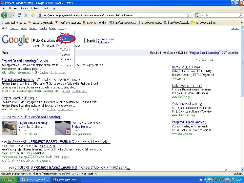Viewport: 244px width, 183px height.
Task: Select the pages from Ireland radio button
Action: pyautogui.click(x=57, y=46)
